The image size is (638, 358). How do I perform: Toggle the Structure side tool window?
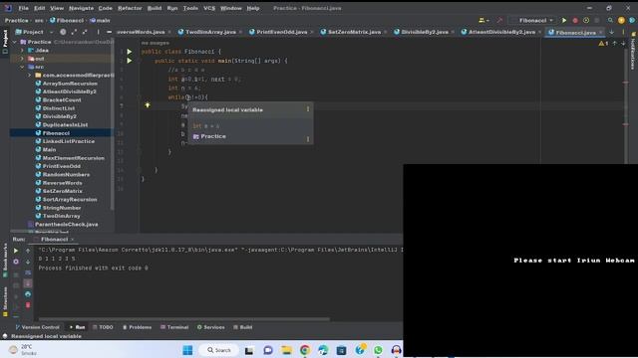pyautogui.click(x=5, y=301)
